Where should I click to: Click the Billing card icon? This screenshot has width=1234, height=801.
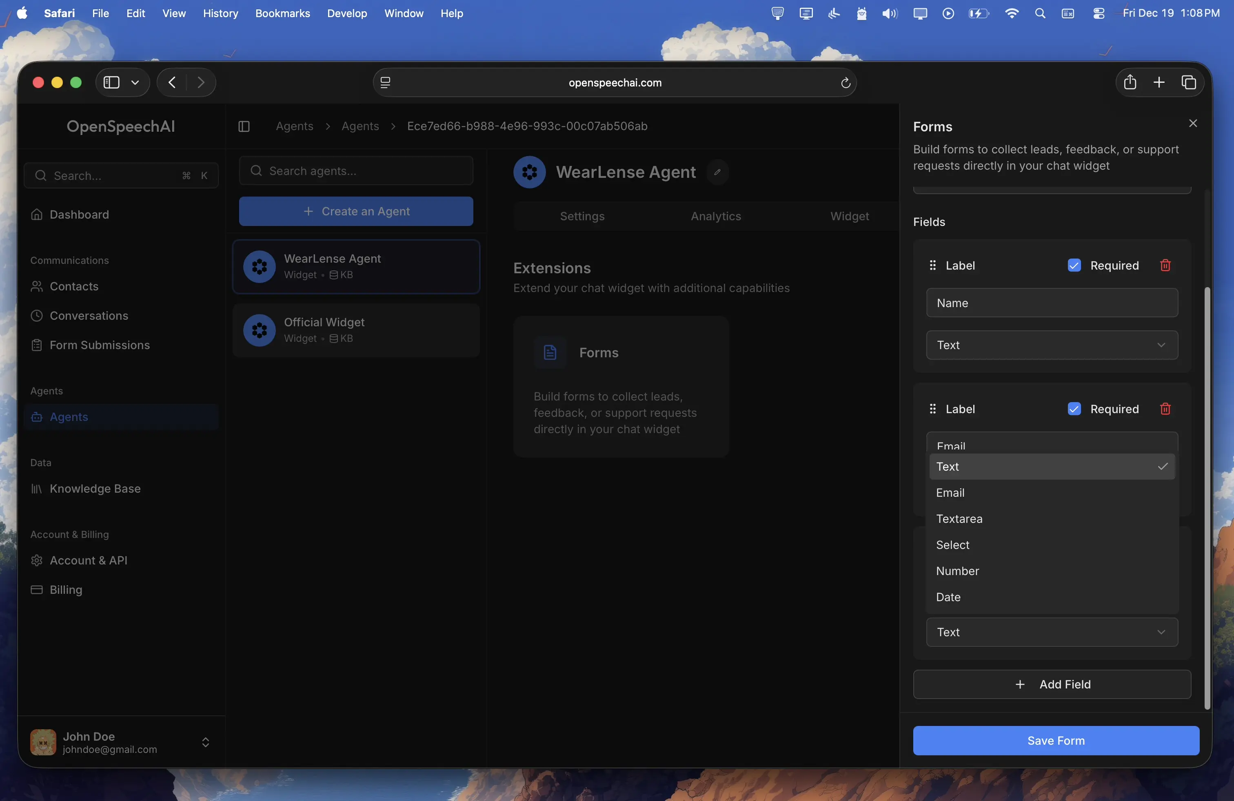coord(36,590)
